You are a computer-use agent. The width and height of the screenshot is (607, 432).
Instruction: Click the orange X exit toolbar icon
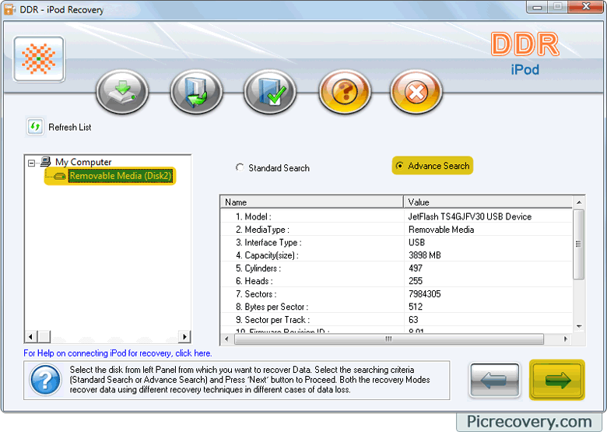[416, 92]
